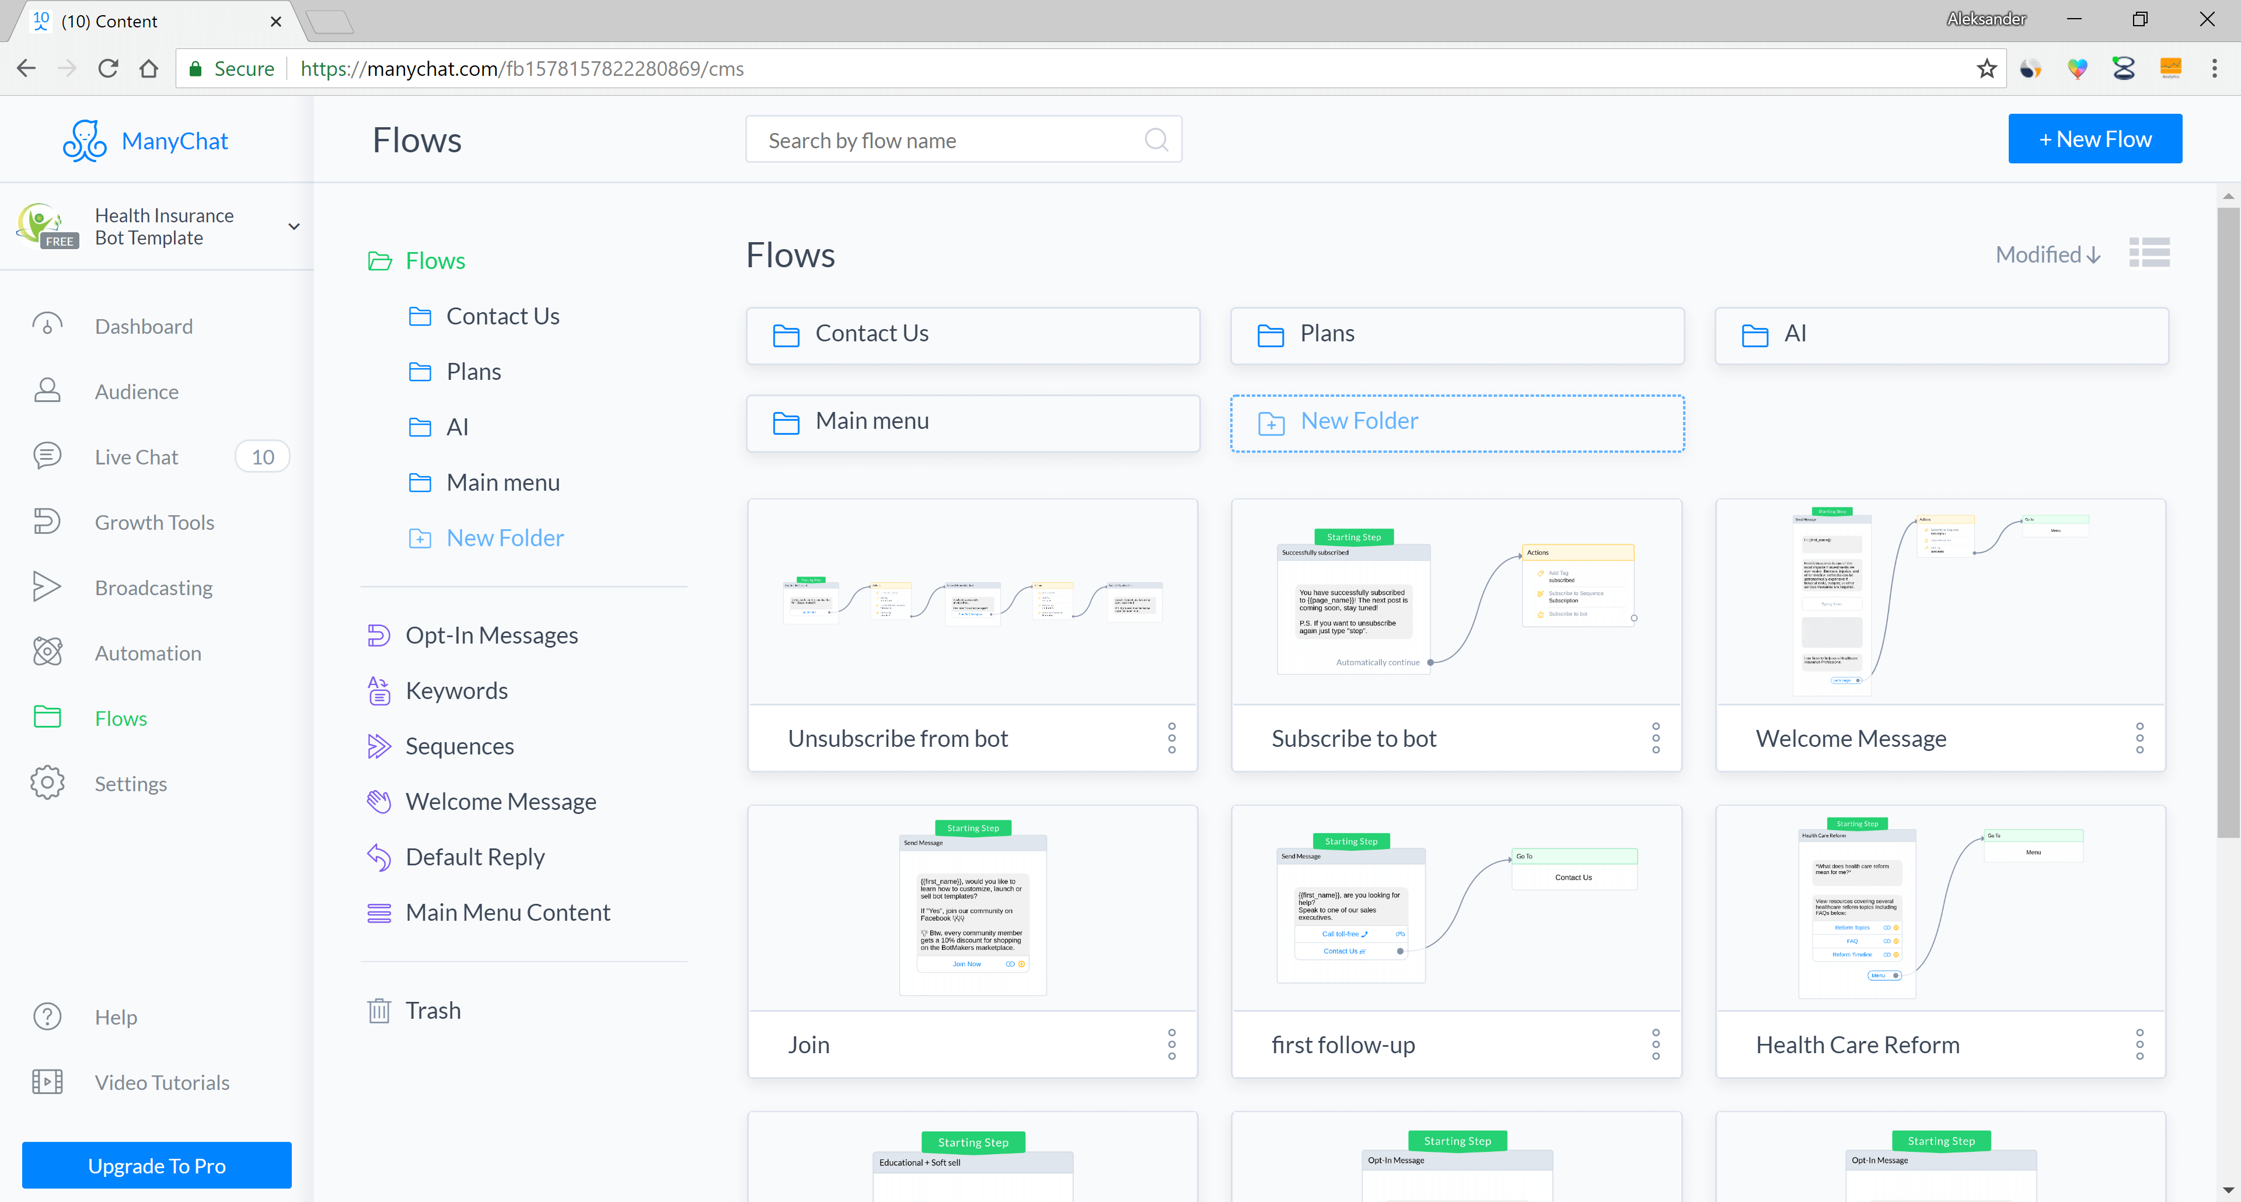Image resolution: width=2241 pixels, height=1202 pixels.
Task: Click the page vertical scrollbar
Action: [x=2227, y=522]
